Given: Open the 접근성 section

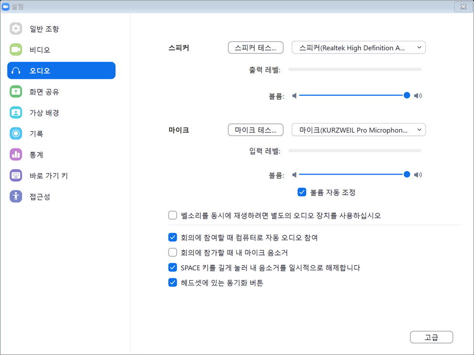Looking at the screenshot, I should 61,197.
